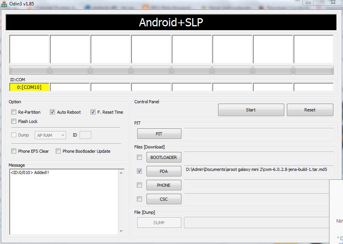Click the PHONE file button

coord(164,185)
